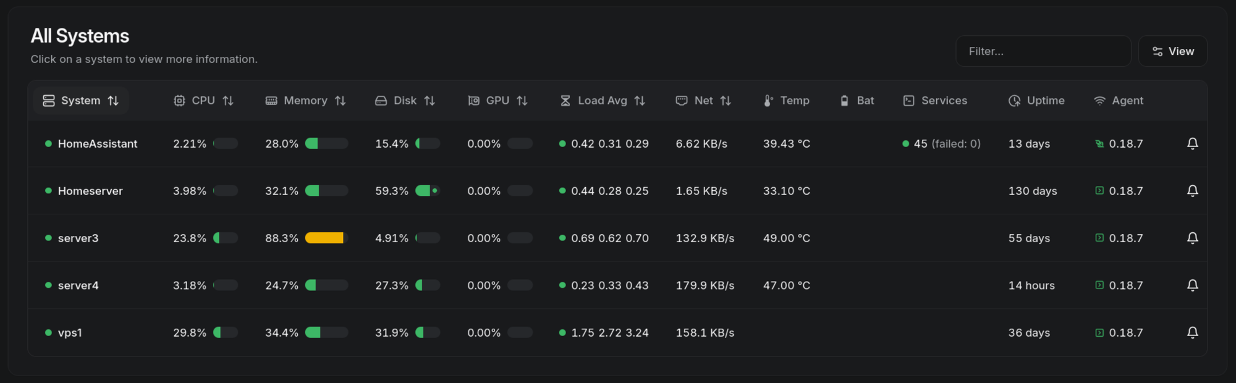This screenshot has height=383, width=1236.
Task: Click the agent connection icon for HomeAssistant
Action: click(x=1099, y=144)
